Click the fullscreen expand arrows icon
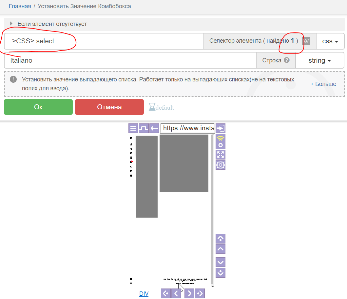This screenshot has height=299, width=347. (x=221, y=154)
